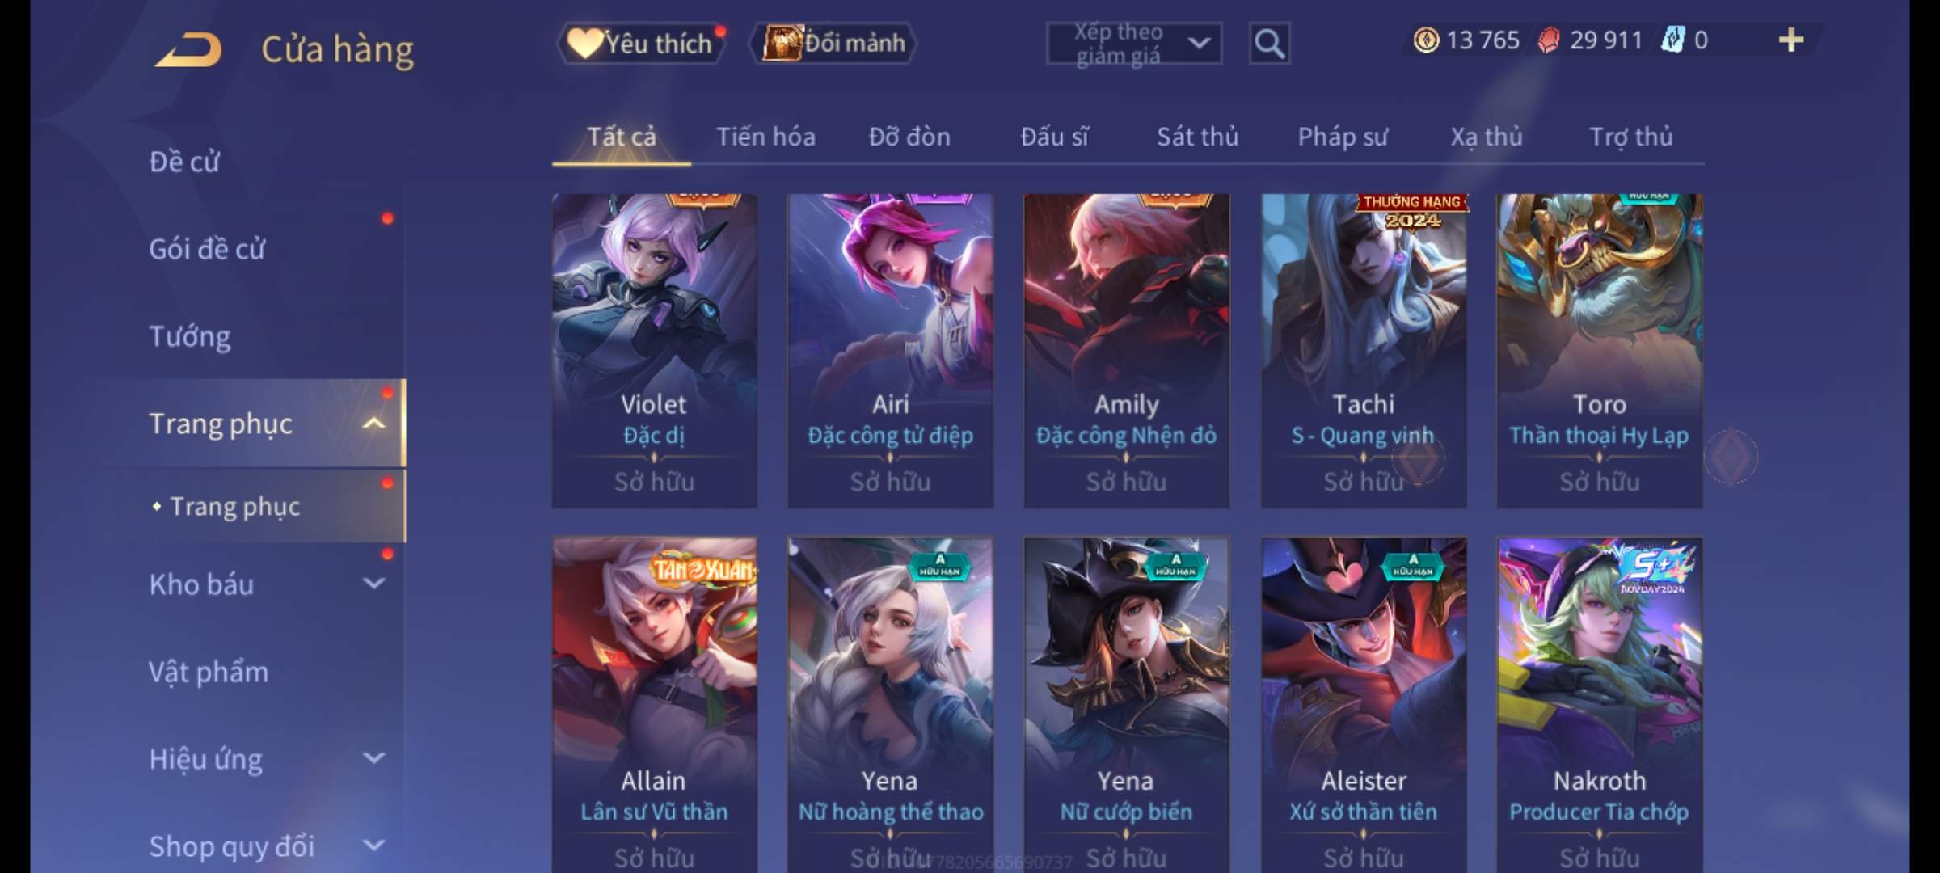This screenshot has width=1940, height=873.
Task: Expand the Kho báu sidebar section
Action: point(373,583)
